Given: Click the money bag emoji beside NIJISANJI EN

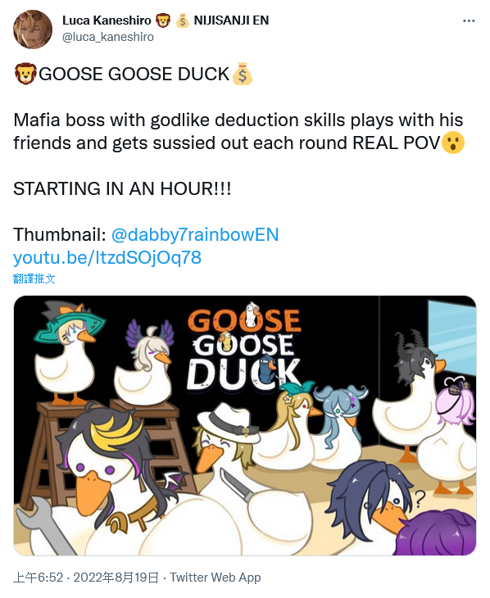Looking at the screenshot, I should click(x=183, y=20).
